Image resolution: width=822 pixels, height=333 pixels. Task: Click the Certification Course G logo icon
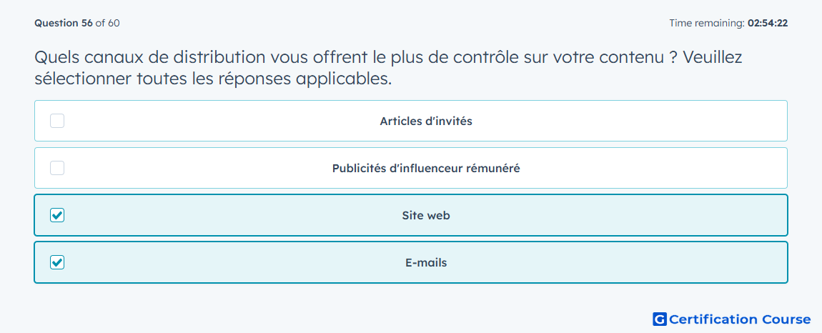coord(660,319)
